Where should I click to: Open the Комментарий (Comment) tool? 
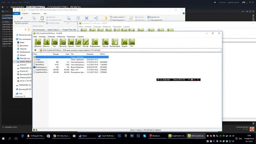(x=115, y=43)
